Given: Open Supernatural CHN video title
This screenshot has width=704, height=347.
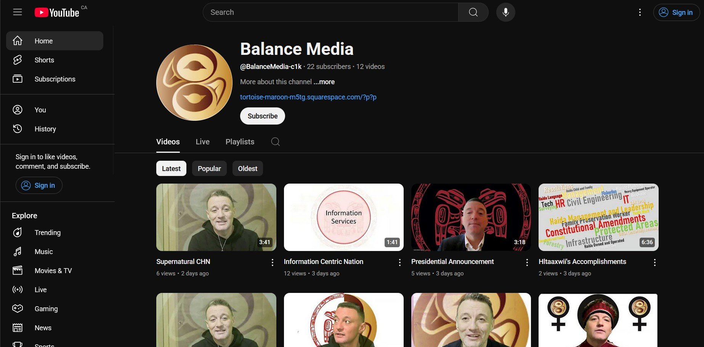Looking at the screenshot, I should coord(183,262).
